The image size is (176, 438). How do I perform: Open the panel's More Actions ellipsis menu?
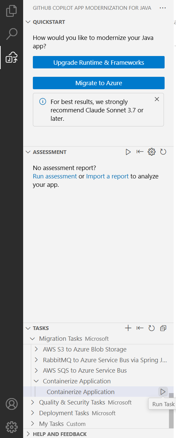click(163, 8)
